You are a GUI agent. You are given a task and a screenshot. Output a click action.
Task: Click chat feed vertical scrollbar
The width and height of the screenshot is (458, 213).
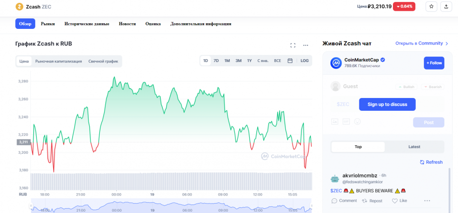pos(449,189)
